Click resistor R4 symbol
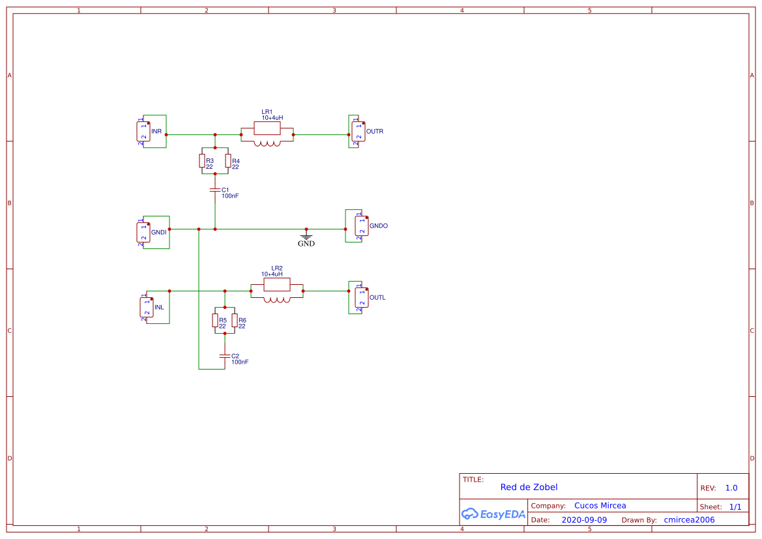The height and width of the screenshot is (539, 762). click(228, 161)
